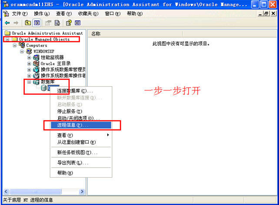Select the WINDOWSXP tree label
Screen dimensions: 279x205
coord(44,51)
